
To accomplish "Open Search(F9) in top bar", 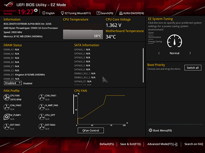I will click(105, 13).
